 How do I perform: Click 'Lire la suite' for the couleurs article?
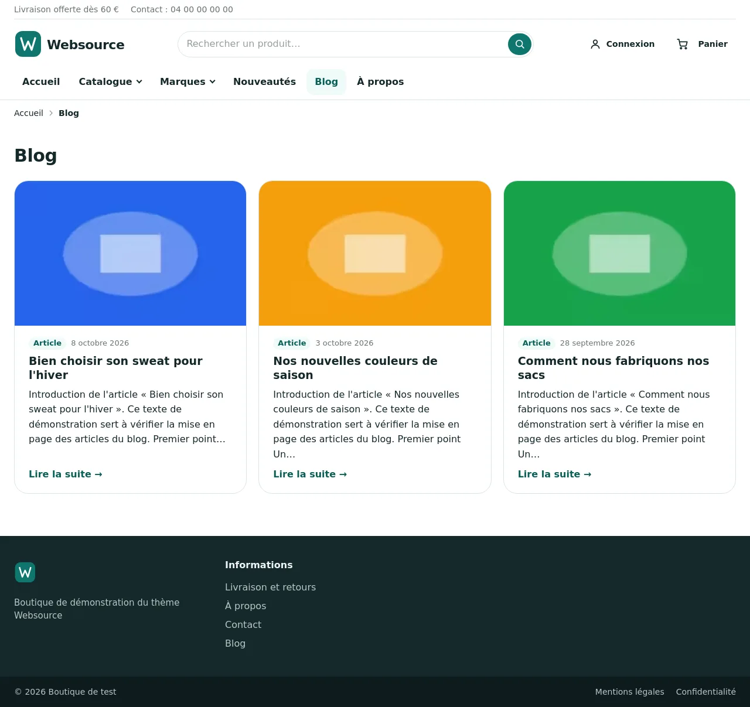tap(310, 474)
